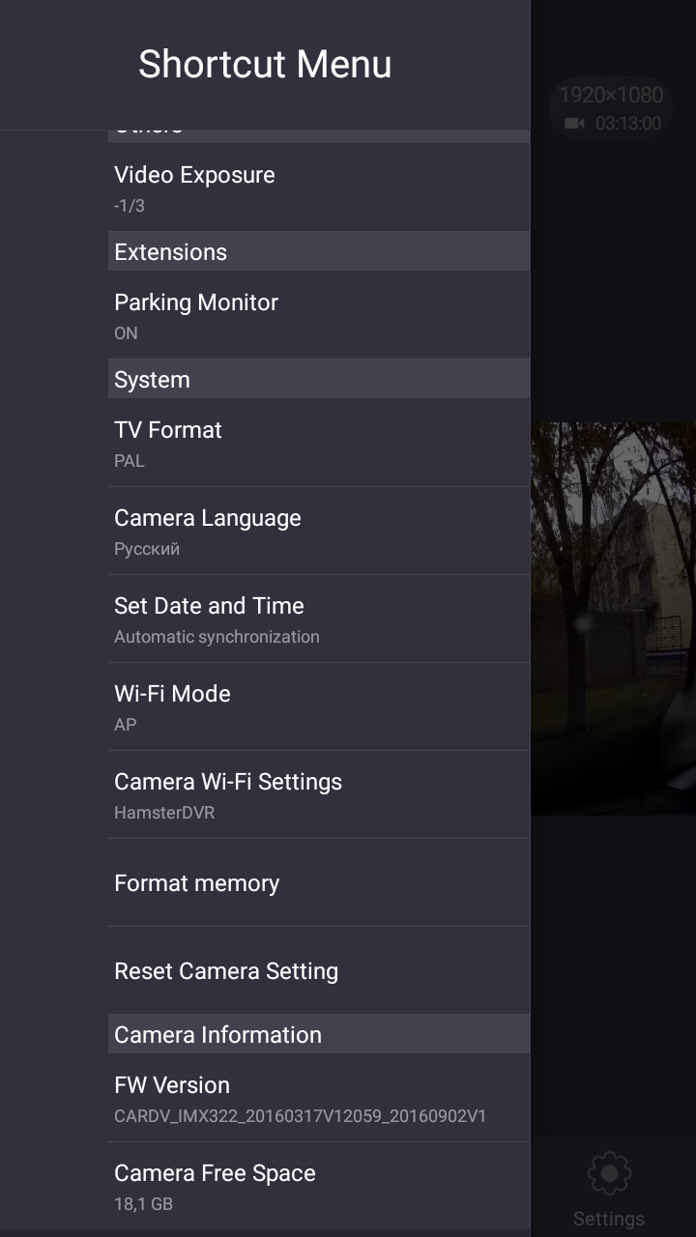Tap Reset Camera Setting
The height and width of the screenshot is (1237, 696).
point(319,970)
